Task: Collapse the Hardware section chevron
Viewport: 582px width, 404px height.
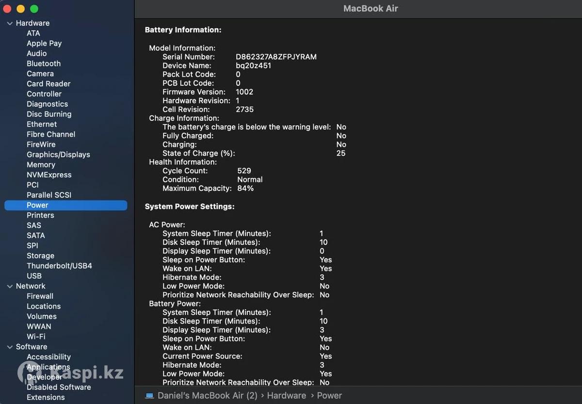Action: coord(10,23)
